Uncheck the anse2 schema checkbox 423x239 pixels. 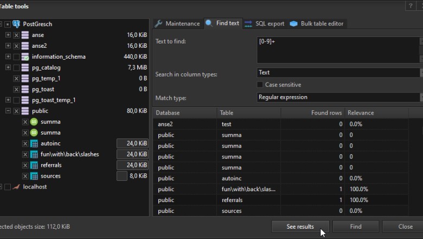(16, 46)
